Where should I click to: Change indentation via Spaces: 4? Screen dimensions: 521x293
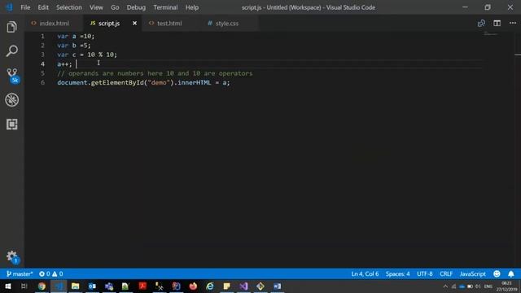pos(397,273)
